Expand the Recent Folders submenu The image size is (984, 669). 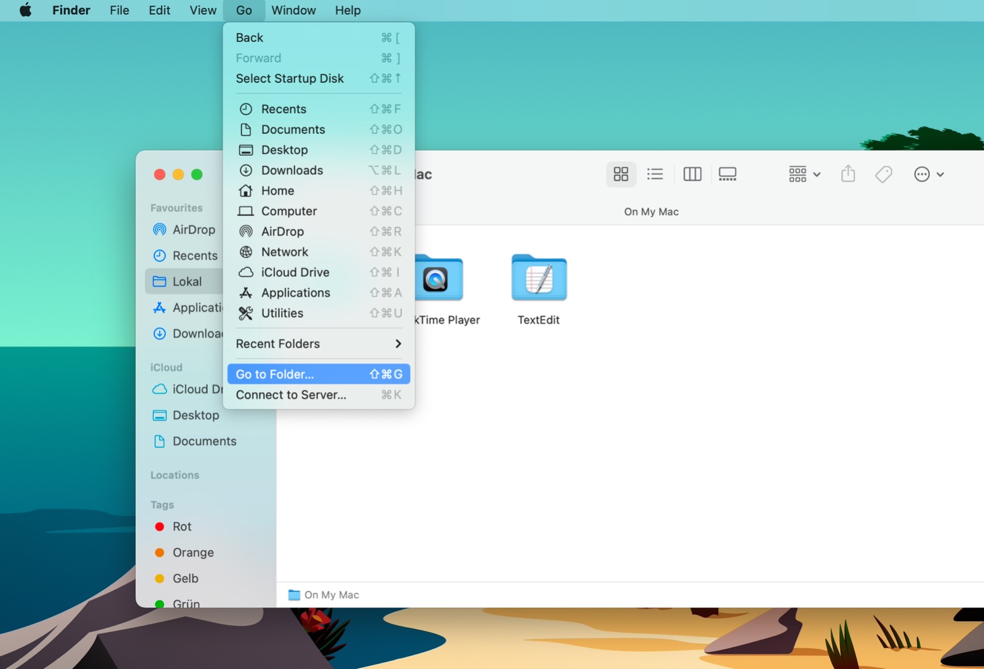click(317, 344)
